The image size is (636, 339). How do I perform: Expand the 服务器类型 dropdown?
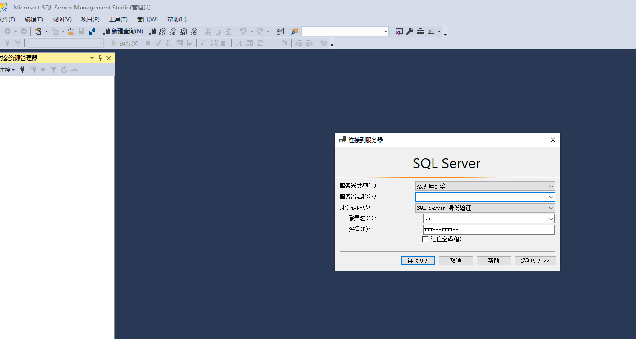[551, 186]
